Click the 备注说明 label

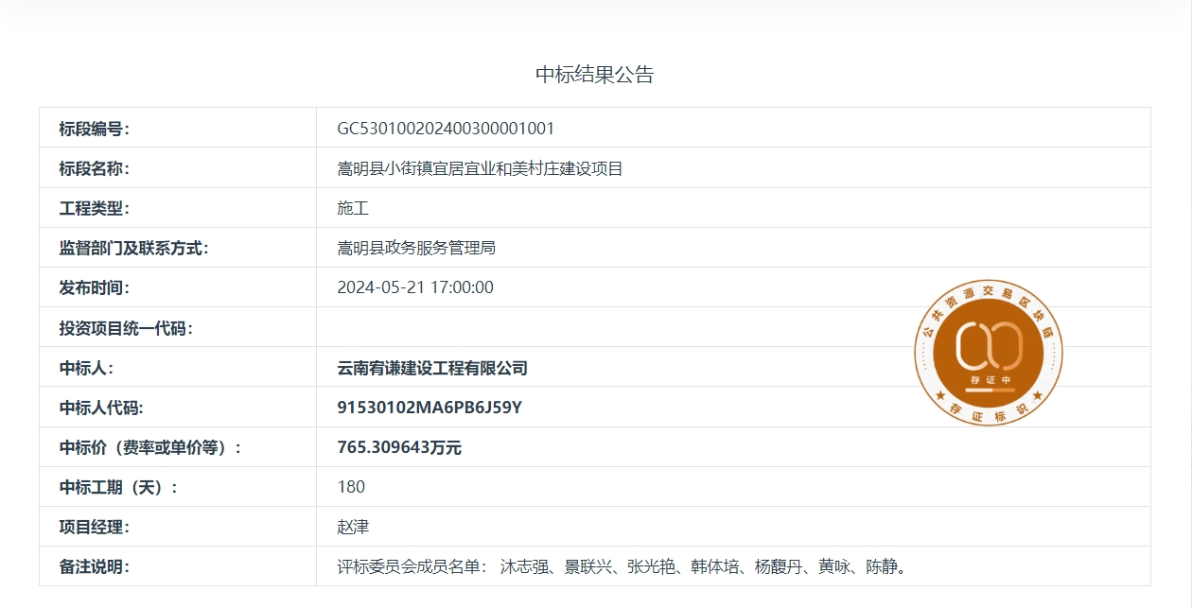click(95, 566)
